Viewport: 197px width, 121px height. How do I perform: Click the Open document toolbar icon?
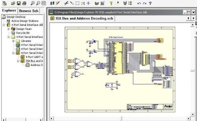[13, 3]
